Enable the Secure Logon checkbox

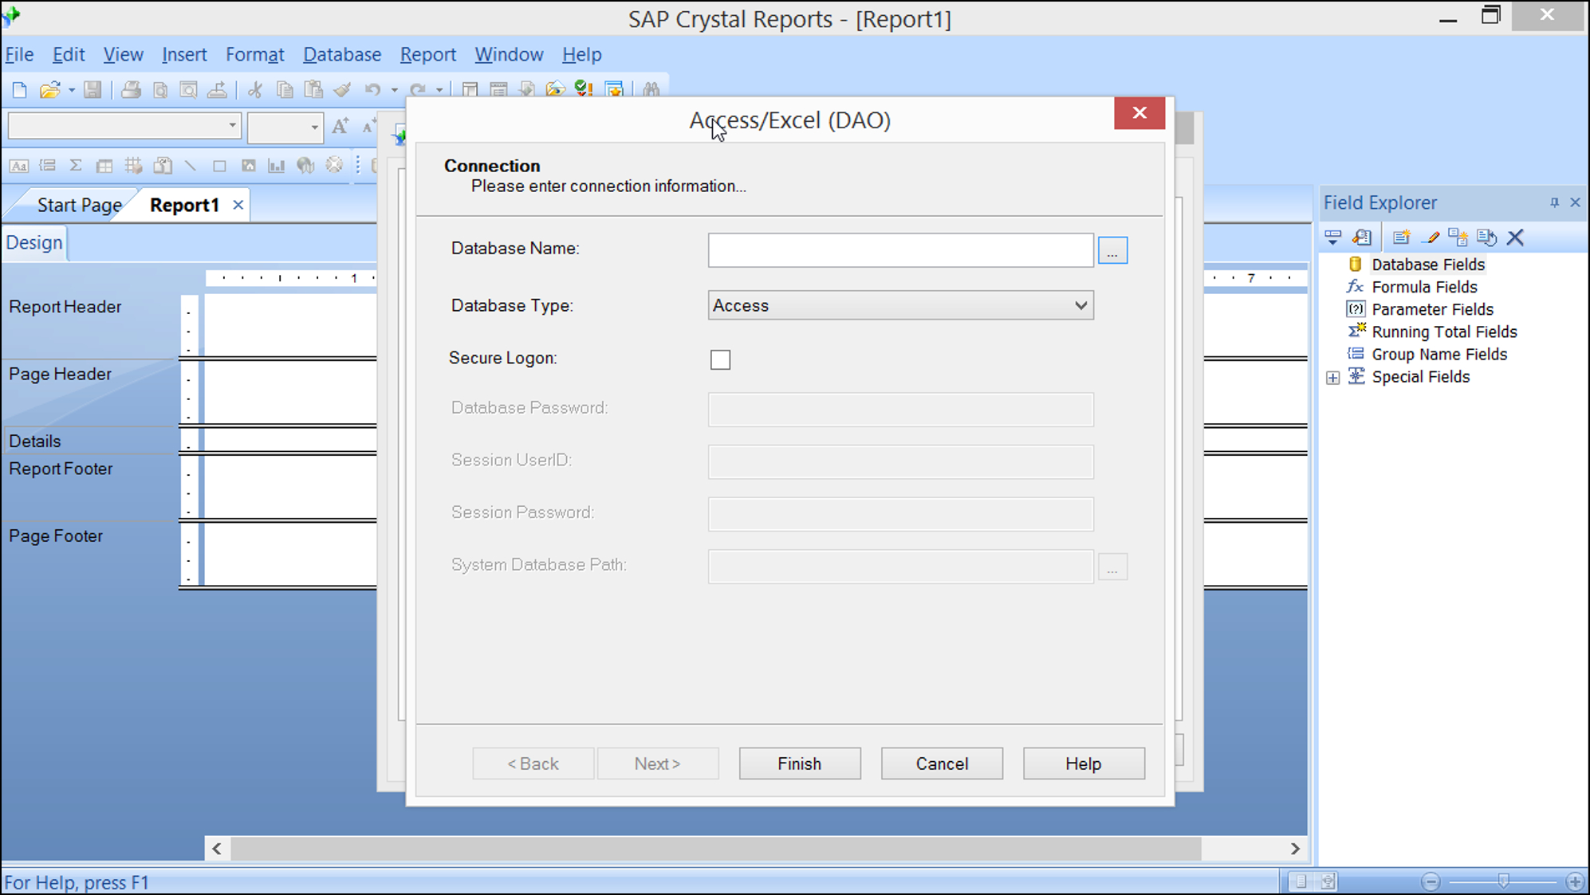click(720, 359)
